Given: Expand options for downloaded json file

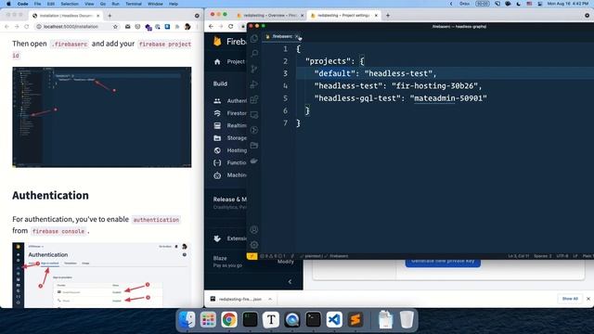Looking at the screenshot, I should coord(270,299).
